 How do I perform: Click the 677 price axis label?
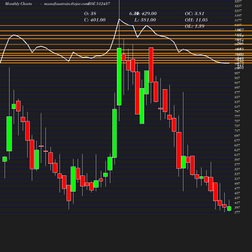click(x=237, y=140)
